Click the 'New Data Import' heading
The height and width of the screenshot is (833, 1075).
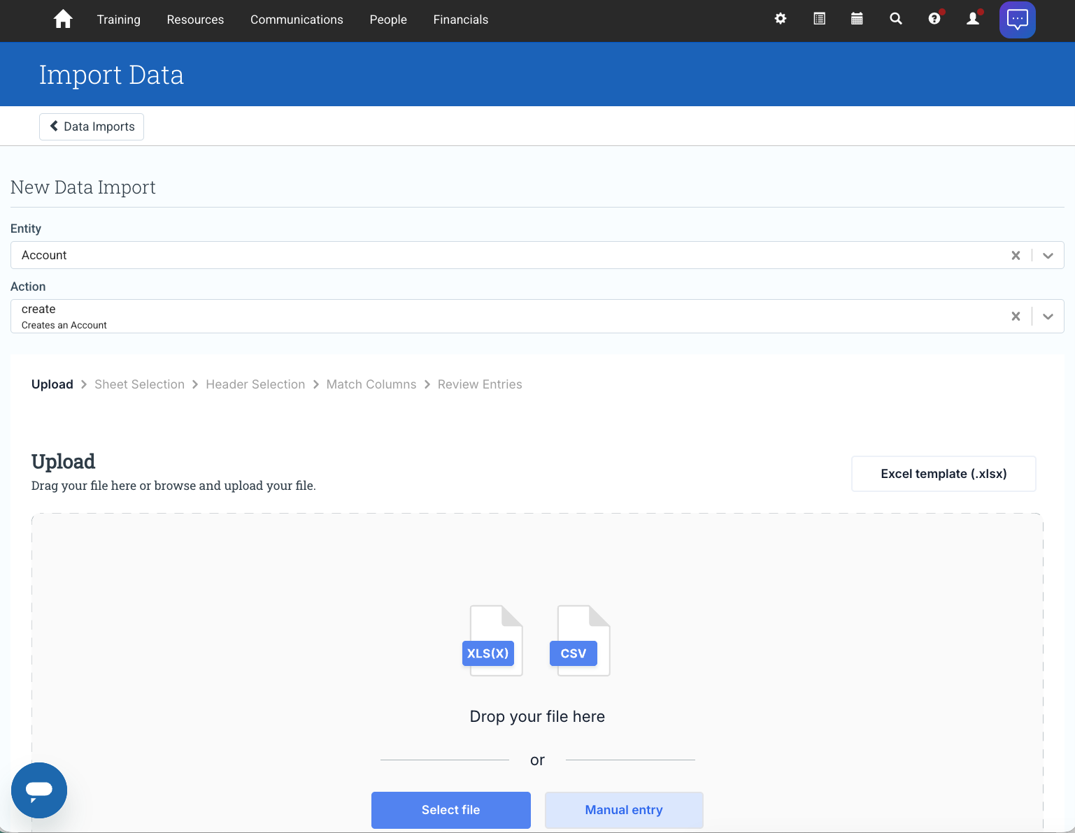coord(83,187)
